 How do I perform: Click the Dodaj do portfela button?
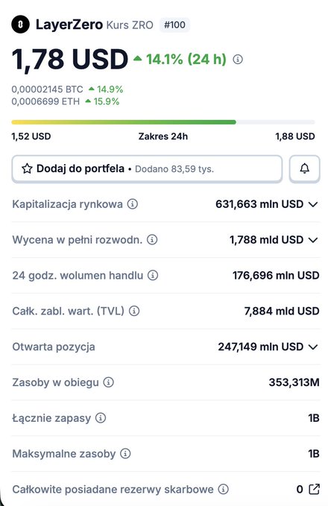147,168
